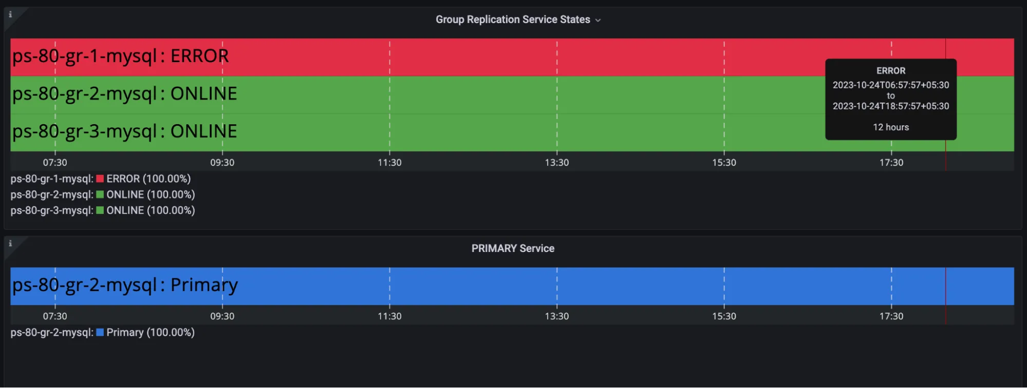
Task: Click the ERROR tooltip popup
Action: pos(890,99)
